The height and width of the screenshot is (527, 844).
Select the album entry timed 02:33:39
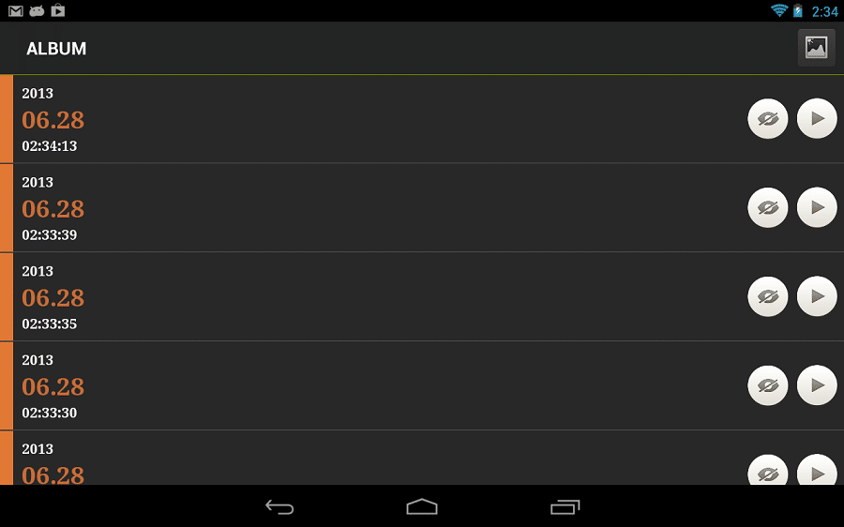click(x=422, y=208)
